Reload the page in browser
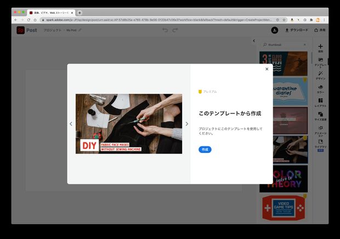This screenshot has height=239, width=340. click(x=29, y=20)
